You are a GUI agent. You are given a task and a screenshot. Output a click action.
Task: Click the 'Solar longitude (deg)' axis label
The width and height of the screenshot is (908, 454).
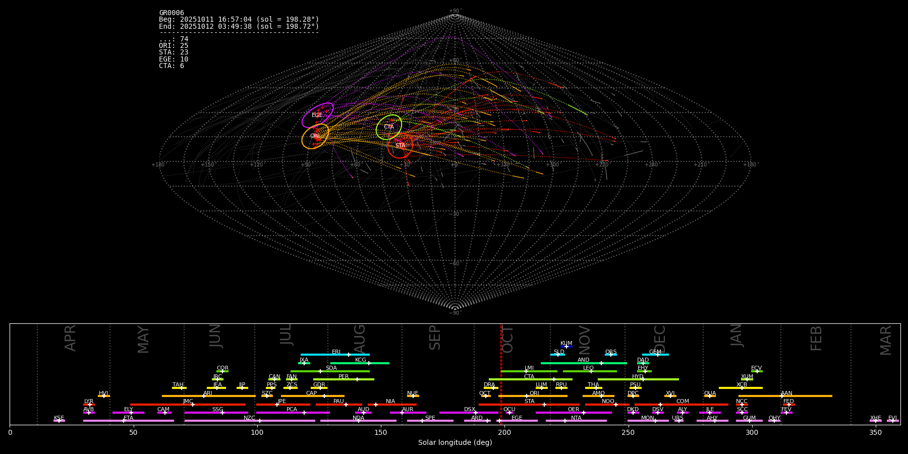click(x=455, y=442)
